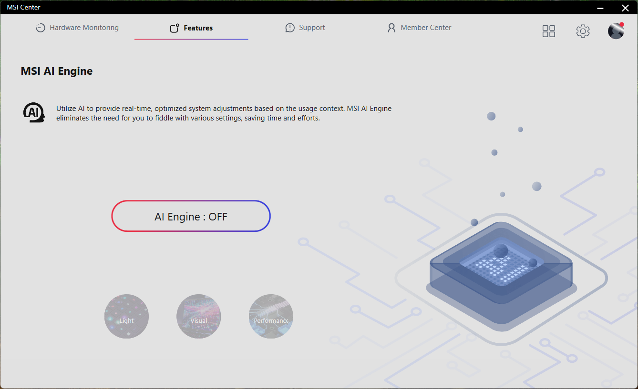Open the user profile avatar
Viewport: 638px width, 389px height.
coord(616,30)
